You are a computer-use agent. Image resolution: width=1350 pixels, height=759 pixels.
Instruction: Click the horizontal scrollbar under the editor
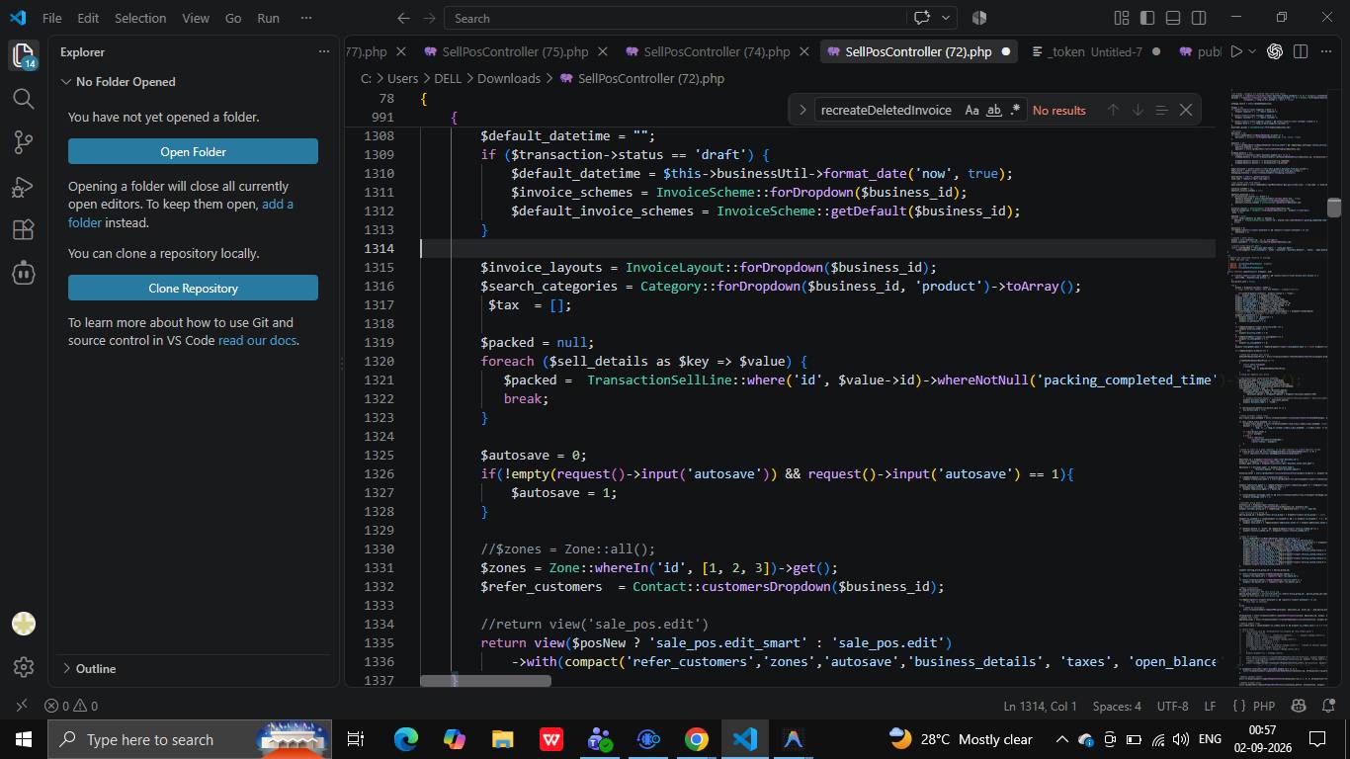tap(485, 680)
